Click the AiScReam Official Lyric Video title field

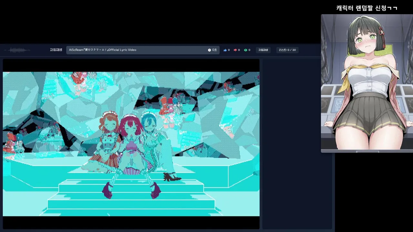(143, 50)
